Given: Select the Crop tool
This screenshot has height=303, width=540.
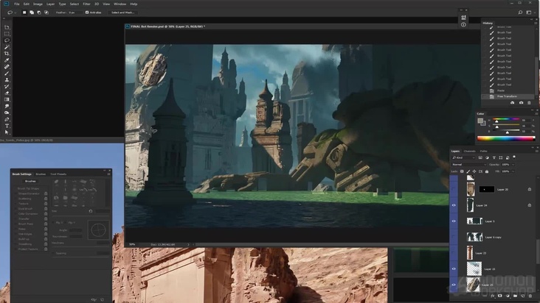Looking at the screenshot, I should coord(7,54).
